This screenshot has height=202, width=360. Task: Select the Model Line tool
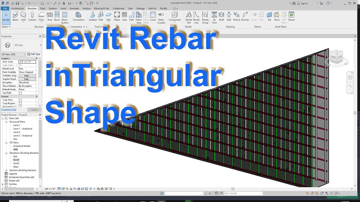click(x=196, y=18)
